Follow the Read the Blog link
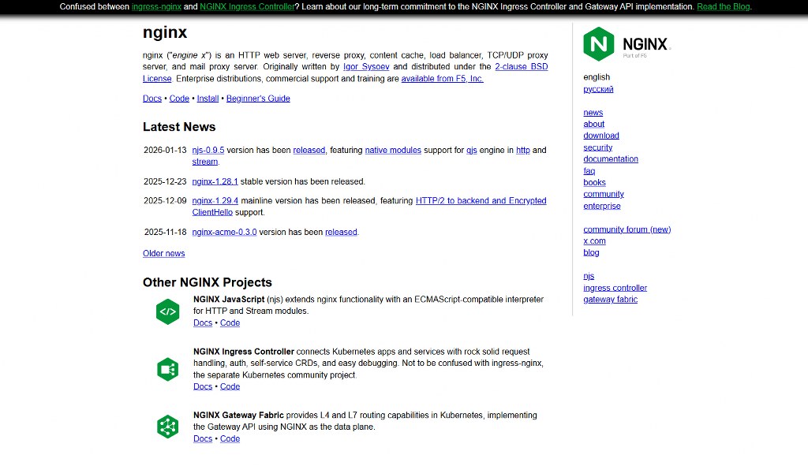Image resolution: width=808 pixels, height=466 pixels. click(x=723, y=6)
